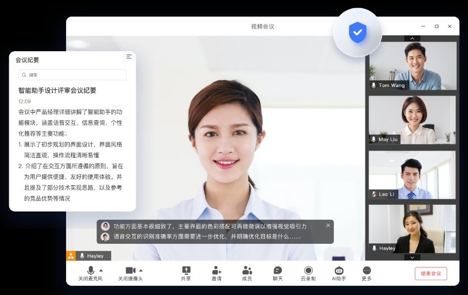The height and width of the screenshot is (295, 468).
Task: Expand camera options arrow
Action: coord(141,270)
